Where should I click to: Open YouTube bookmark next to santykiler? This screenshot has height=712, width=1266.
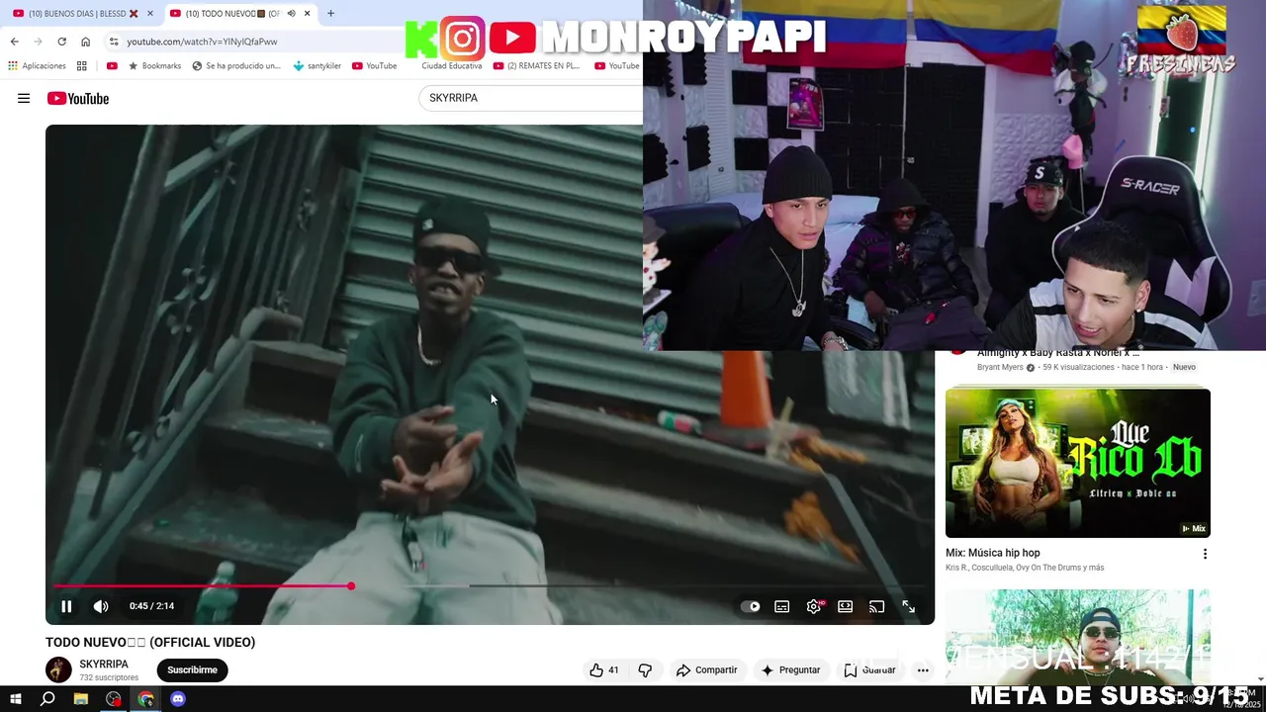pyautogui.click(x=375, y=65)
